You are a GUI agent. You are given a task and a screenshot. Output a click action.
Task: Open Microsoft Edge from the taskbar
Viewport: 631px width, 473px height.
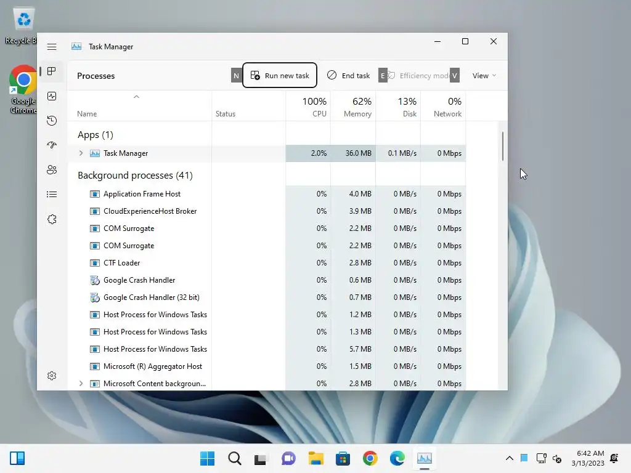click(397, 458)
